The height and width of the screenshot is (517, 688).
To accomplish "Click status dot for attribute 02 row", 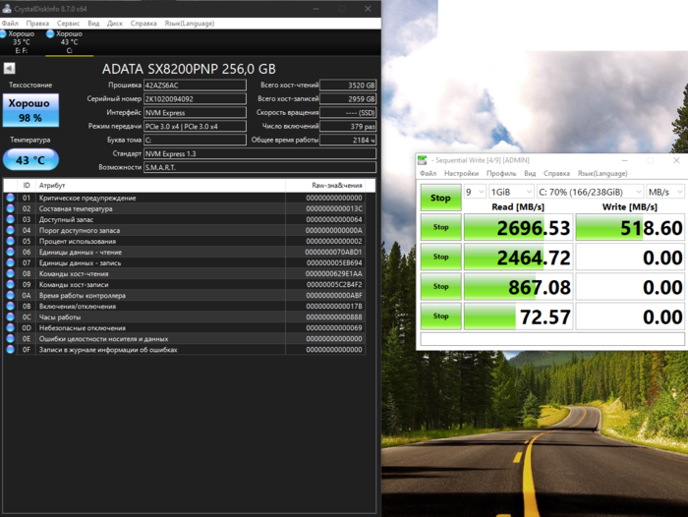I will [10, 209].
